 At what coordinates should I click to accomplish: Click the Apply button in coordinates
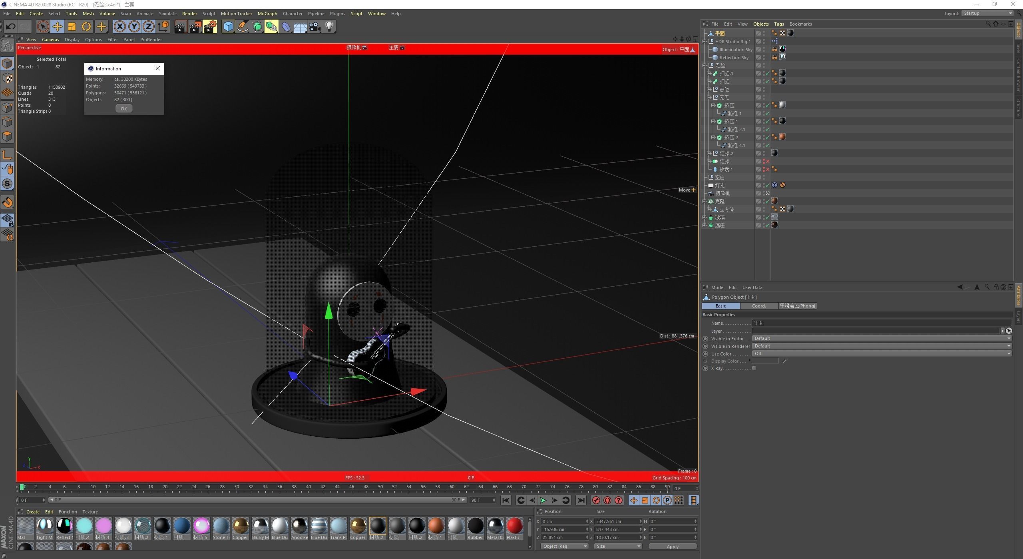(672, 546)
